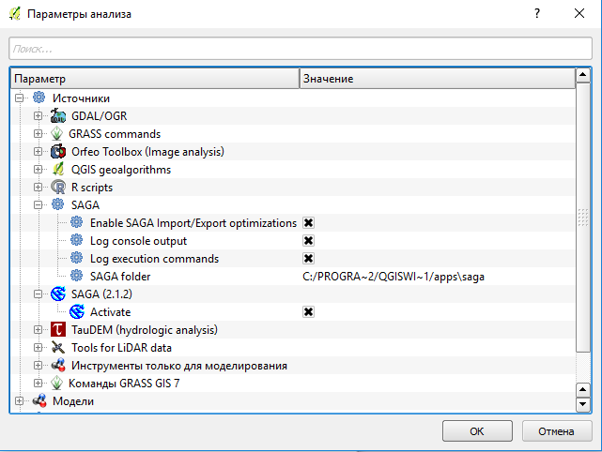Expand the Tools for LiDAR data node
Screen dimensions: 602x452
pyautogui.click(x=38, y=347)
